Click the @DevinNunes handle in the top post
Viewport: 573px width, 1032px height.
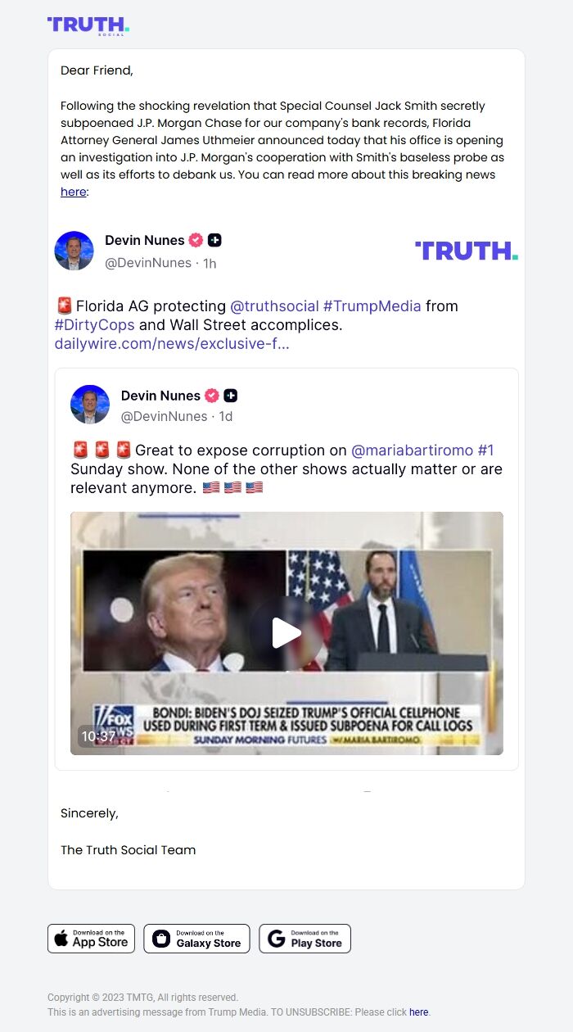148,263
